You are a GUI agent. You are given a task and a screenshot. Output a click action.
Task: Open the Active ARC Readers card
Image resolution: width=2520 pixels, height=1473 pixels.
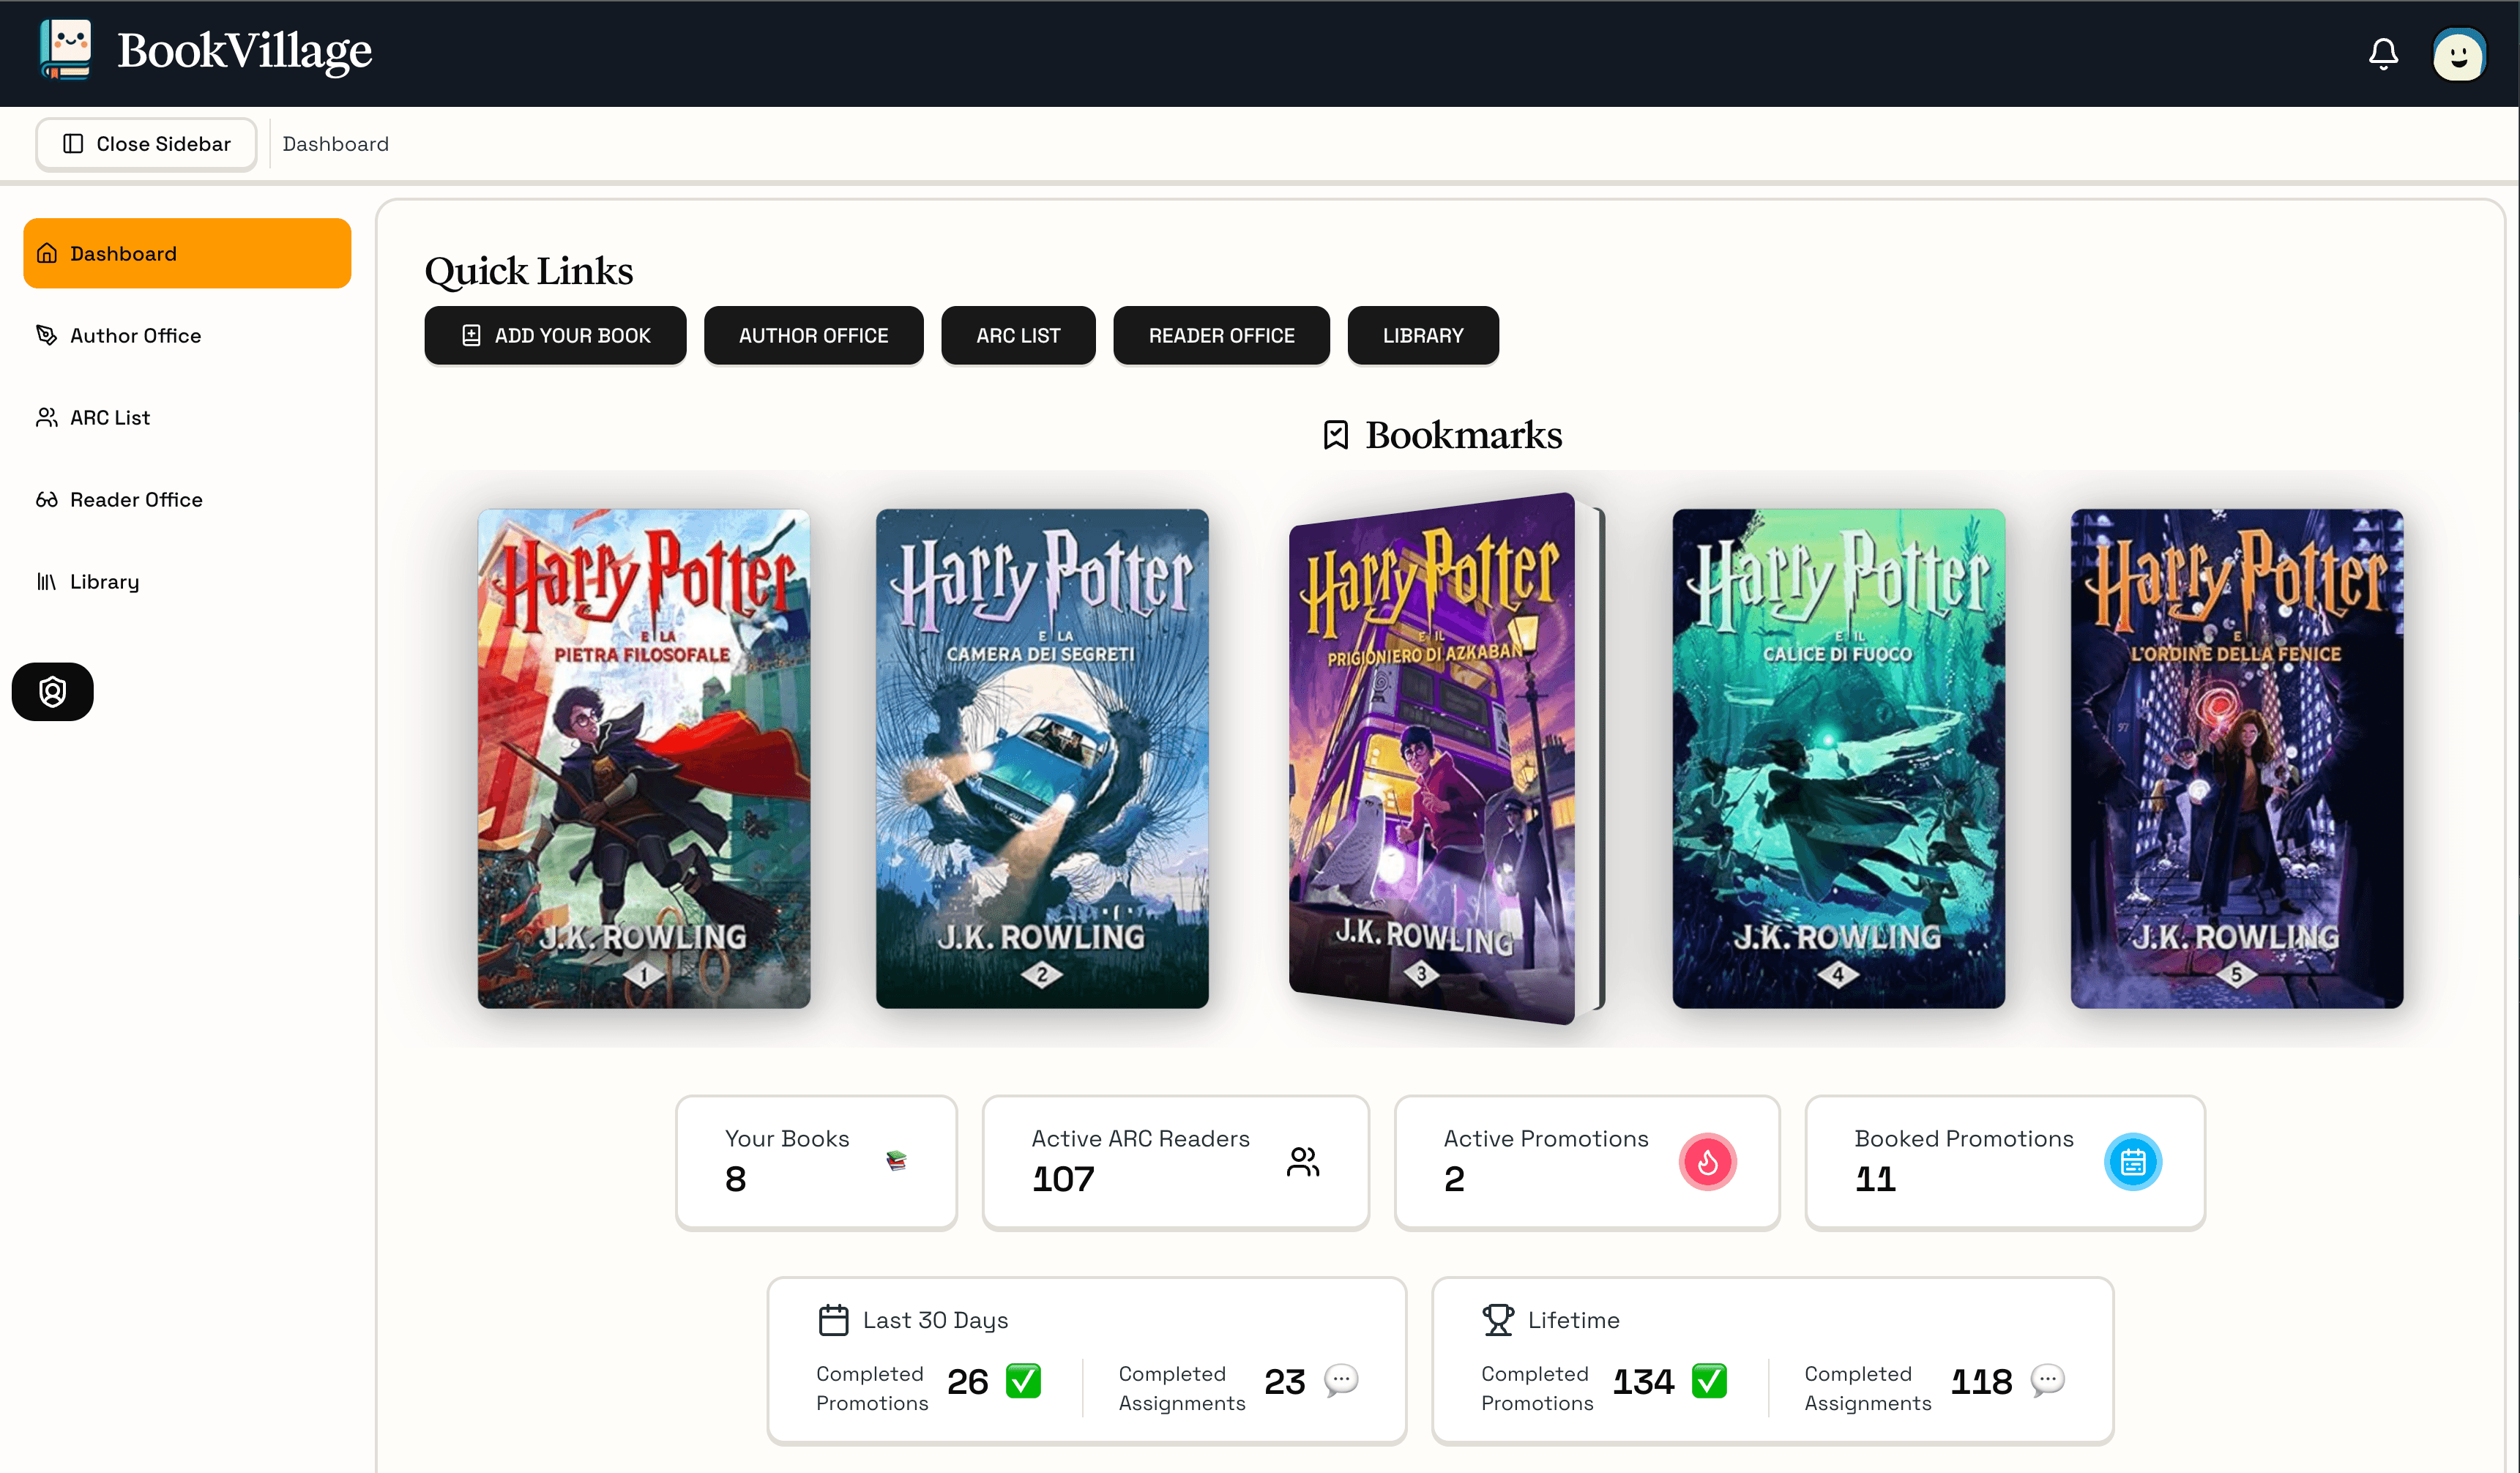(x=1175, y=1163)
